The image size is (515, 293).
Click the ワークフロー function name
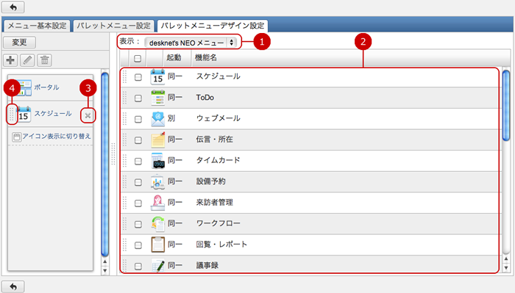pos(218,223)
